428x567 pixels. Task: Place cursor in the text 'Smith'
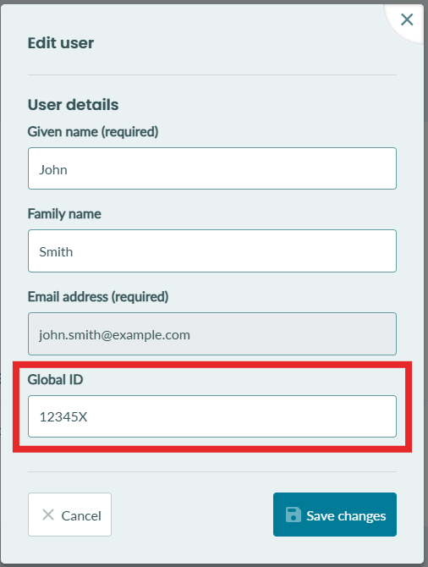pyautogui.click(x=56, y=252)
